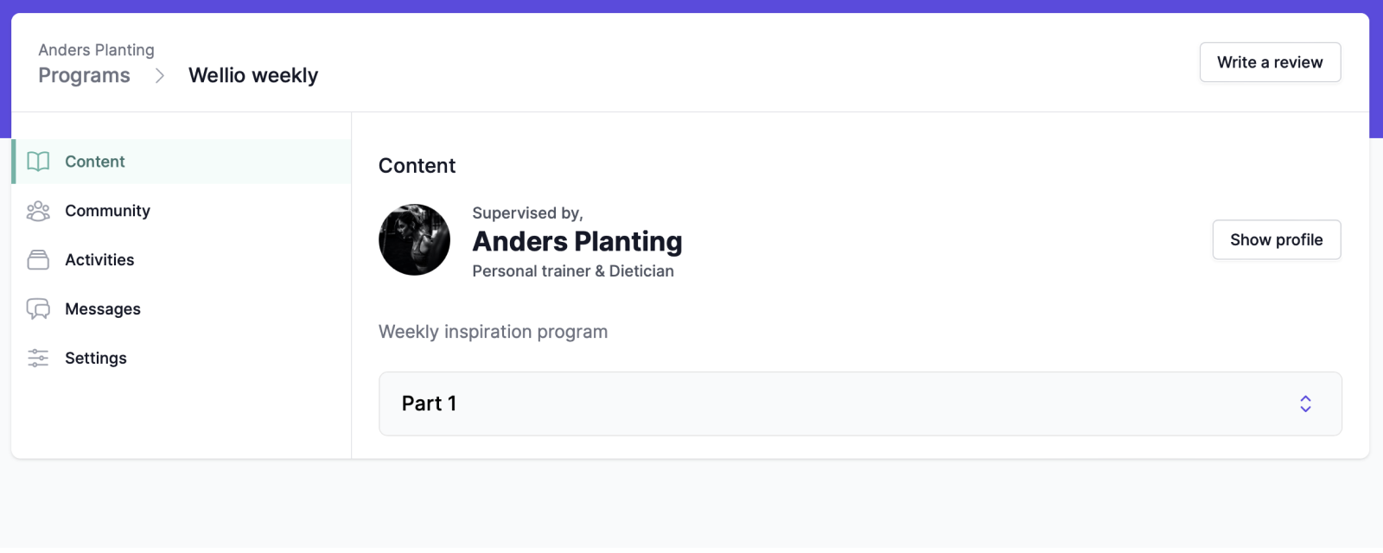The width and height of the screenshot is (1383, 553).
Task: Click the Anders Planting supervisor name
Action: (x=577, y=241)
